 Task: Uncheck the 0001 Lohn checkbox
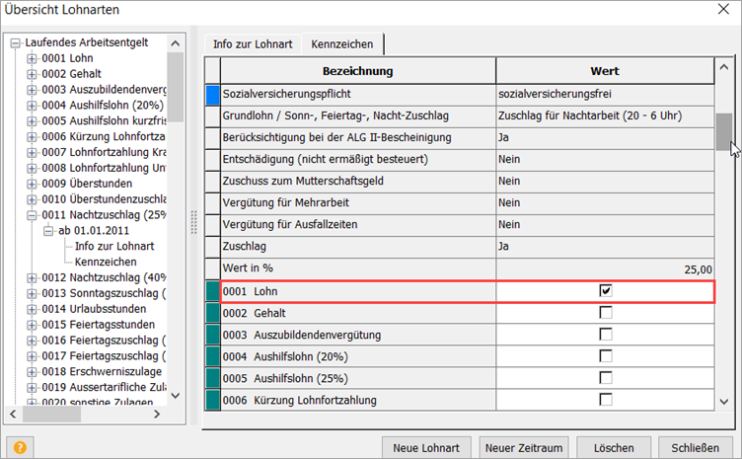point(606,291)
